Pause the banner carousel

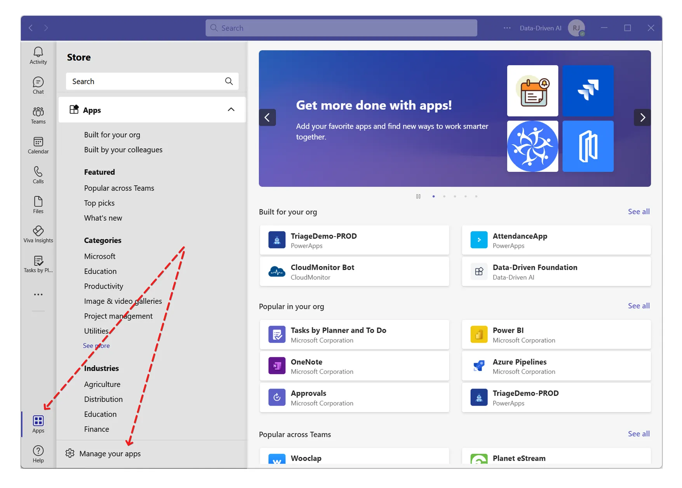coord(418,196)
